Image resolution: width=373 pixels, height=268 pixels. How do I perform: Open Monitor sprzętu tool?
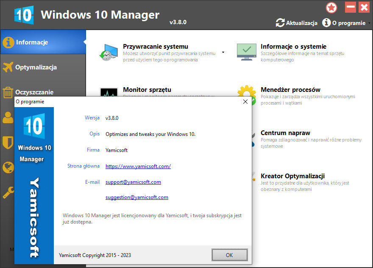(x=147, y=90)
